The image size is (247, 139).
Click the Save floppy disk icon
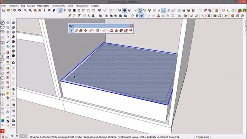3,10
